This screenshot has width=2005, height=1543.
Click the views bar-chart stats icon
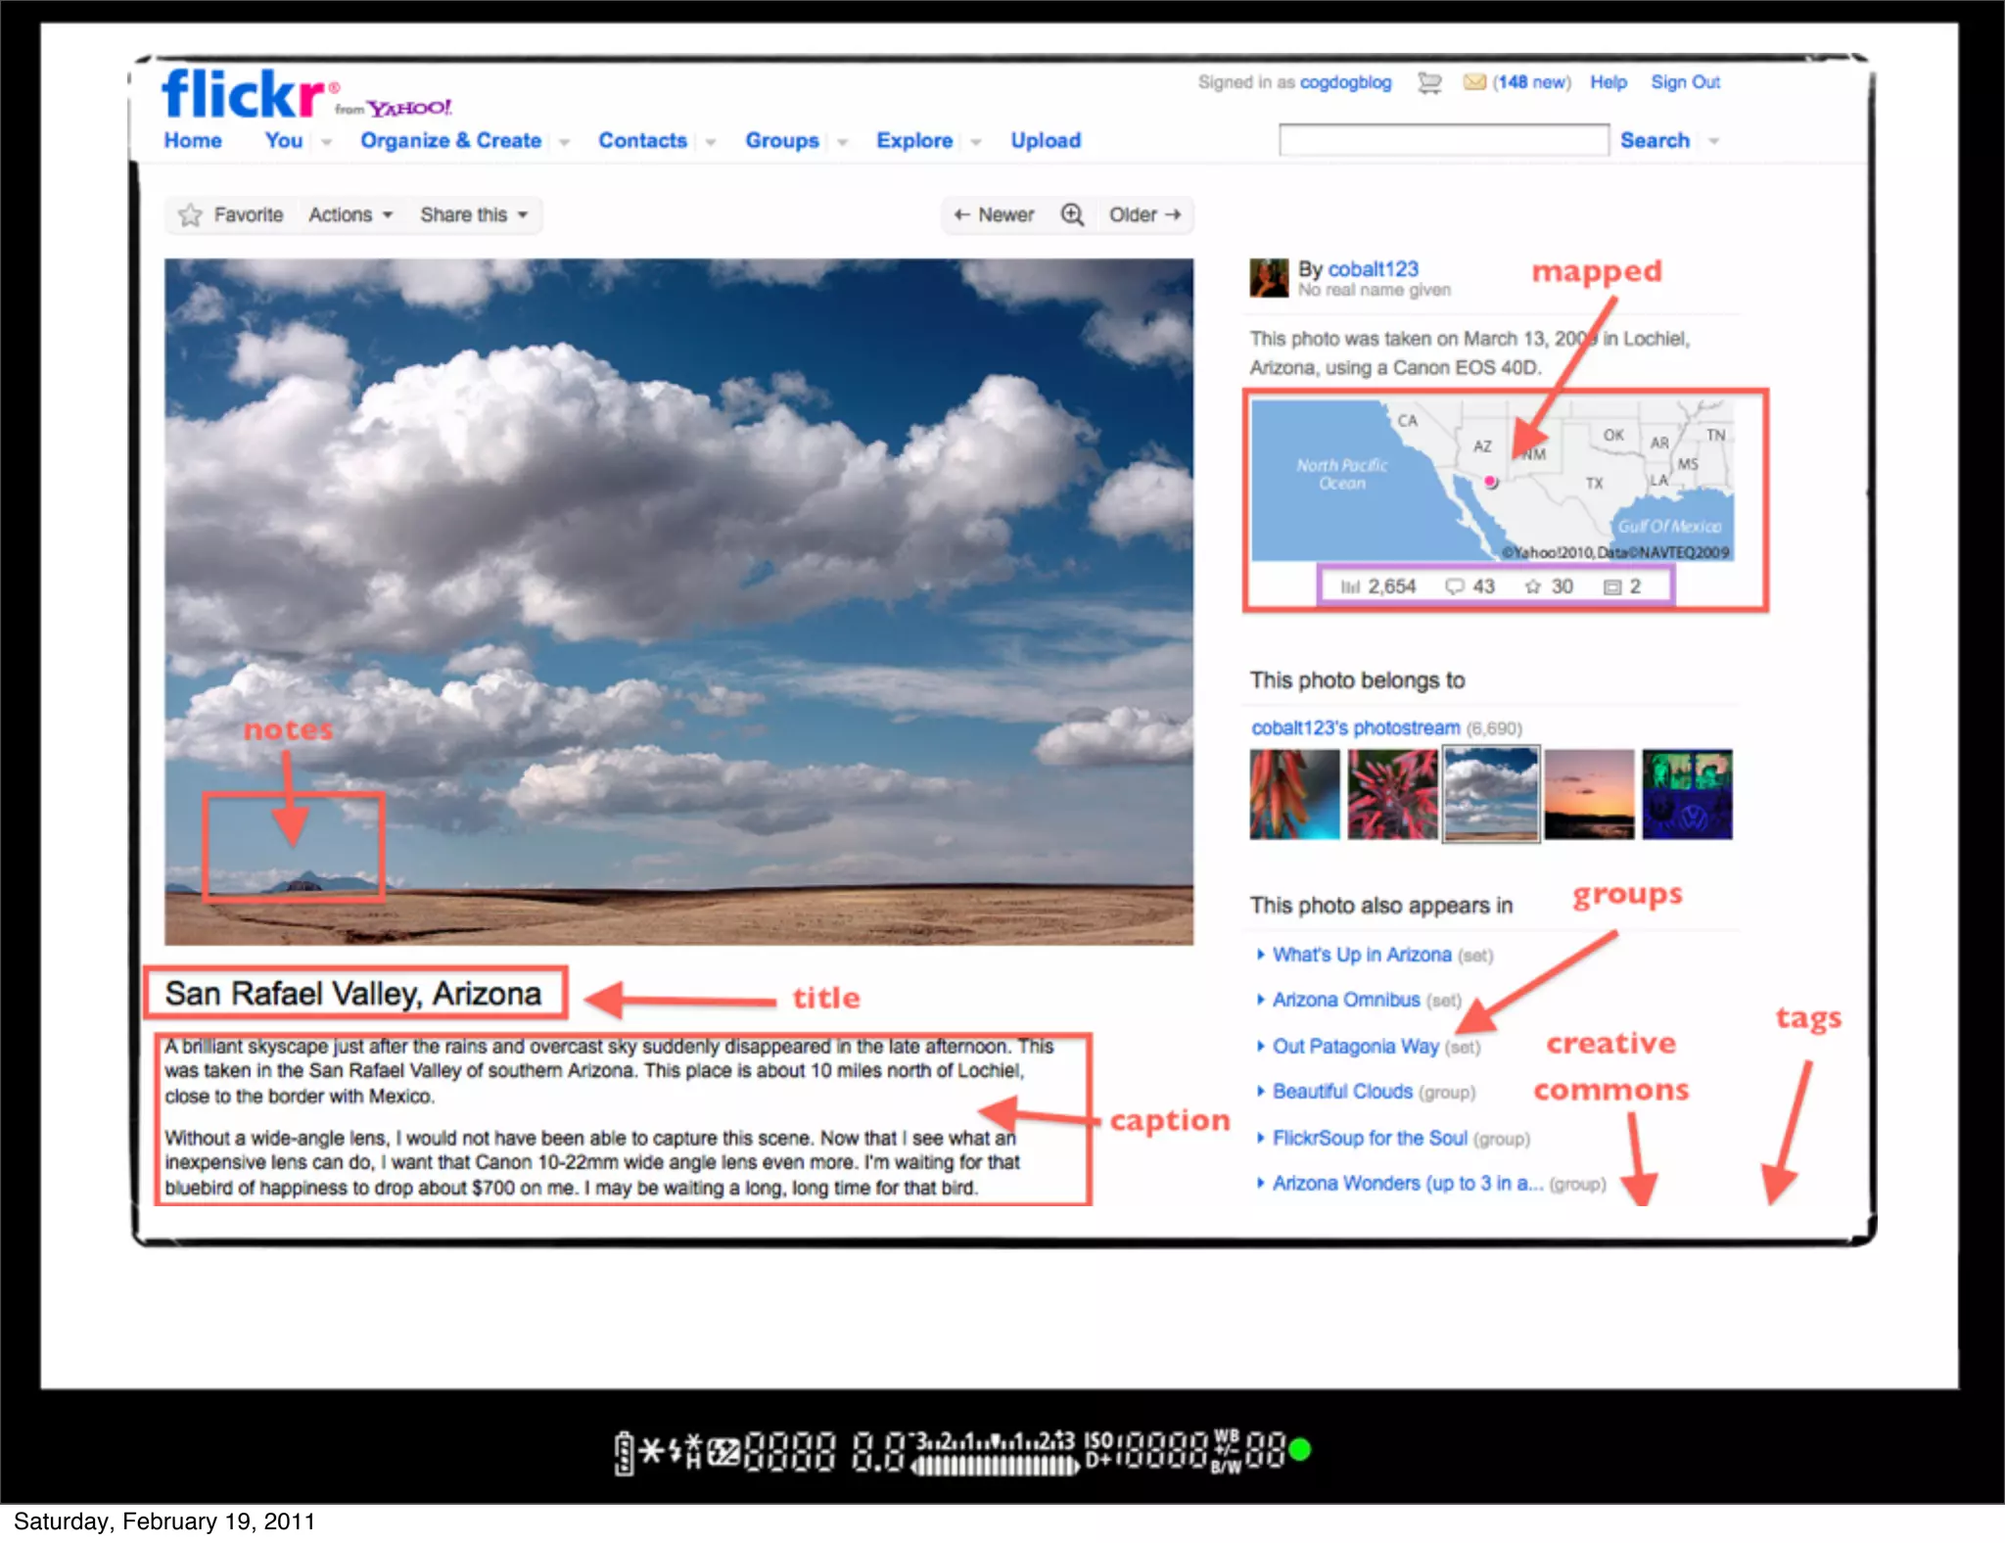pos(1351,586)
